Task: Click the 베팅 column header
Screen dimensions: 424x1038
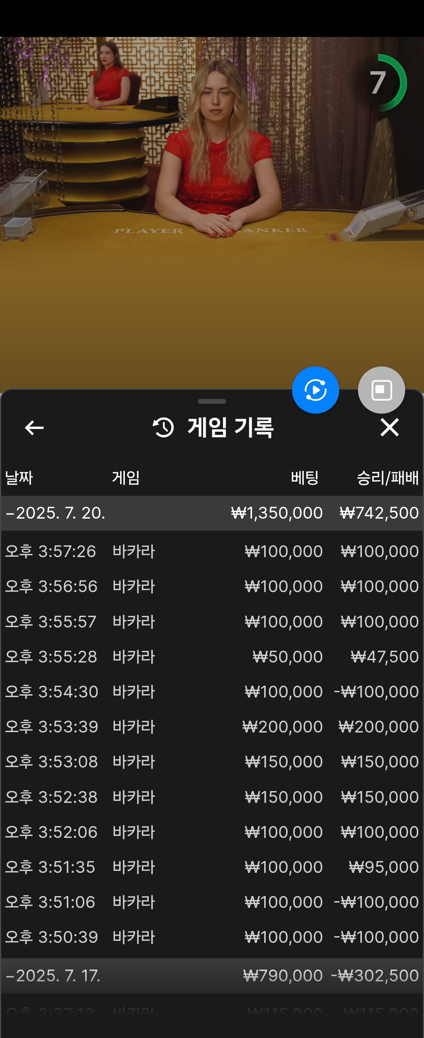Action: 305,478
